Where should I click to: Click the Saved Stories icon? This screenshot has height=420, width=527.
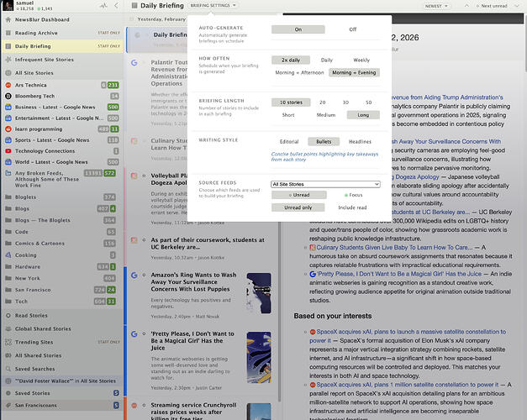(x=8, y=393)
